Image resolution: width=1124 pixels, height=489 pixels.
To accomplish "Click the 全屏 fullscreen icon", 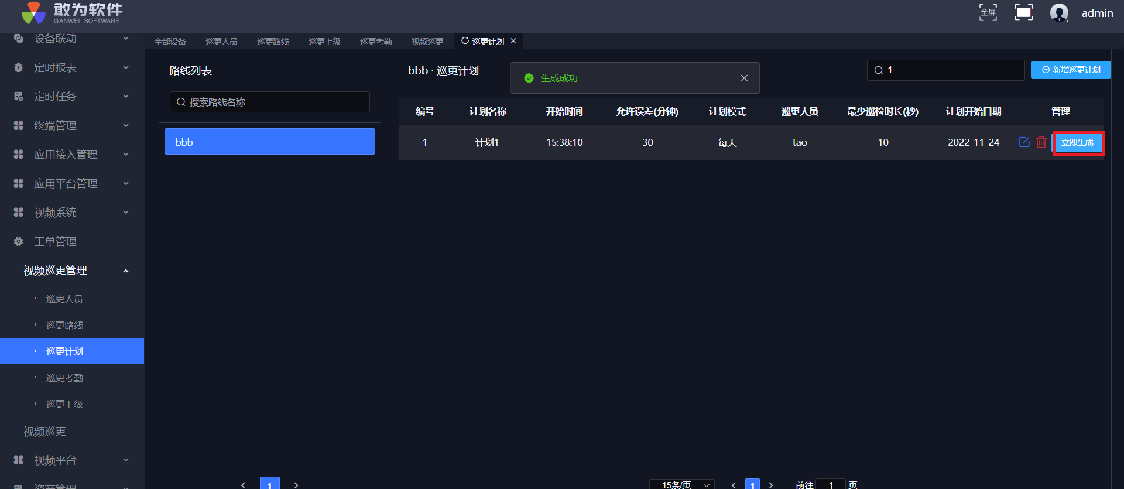I will point(988,12).
